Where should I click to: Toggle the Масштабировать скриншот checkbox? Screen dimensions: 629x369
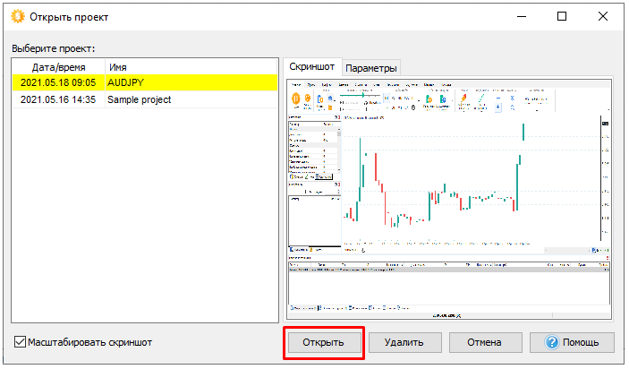[21, 342]
